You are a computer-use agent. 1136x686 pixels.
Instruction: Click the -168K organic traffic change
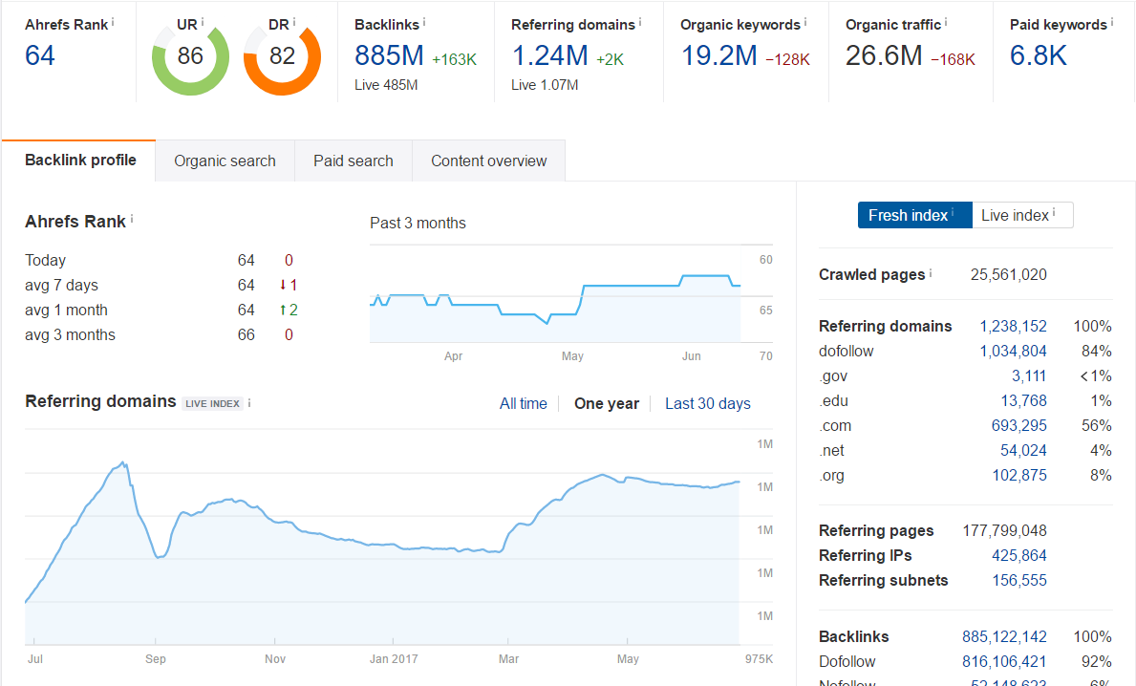click(953, 59)
